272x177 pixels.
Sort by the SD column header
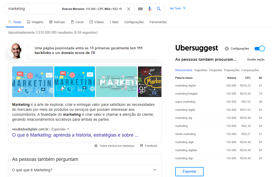(x=260, y=78)
